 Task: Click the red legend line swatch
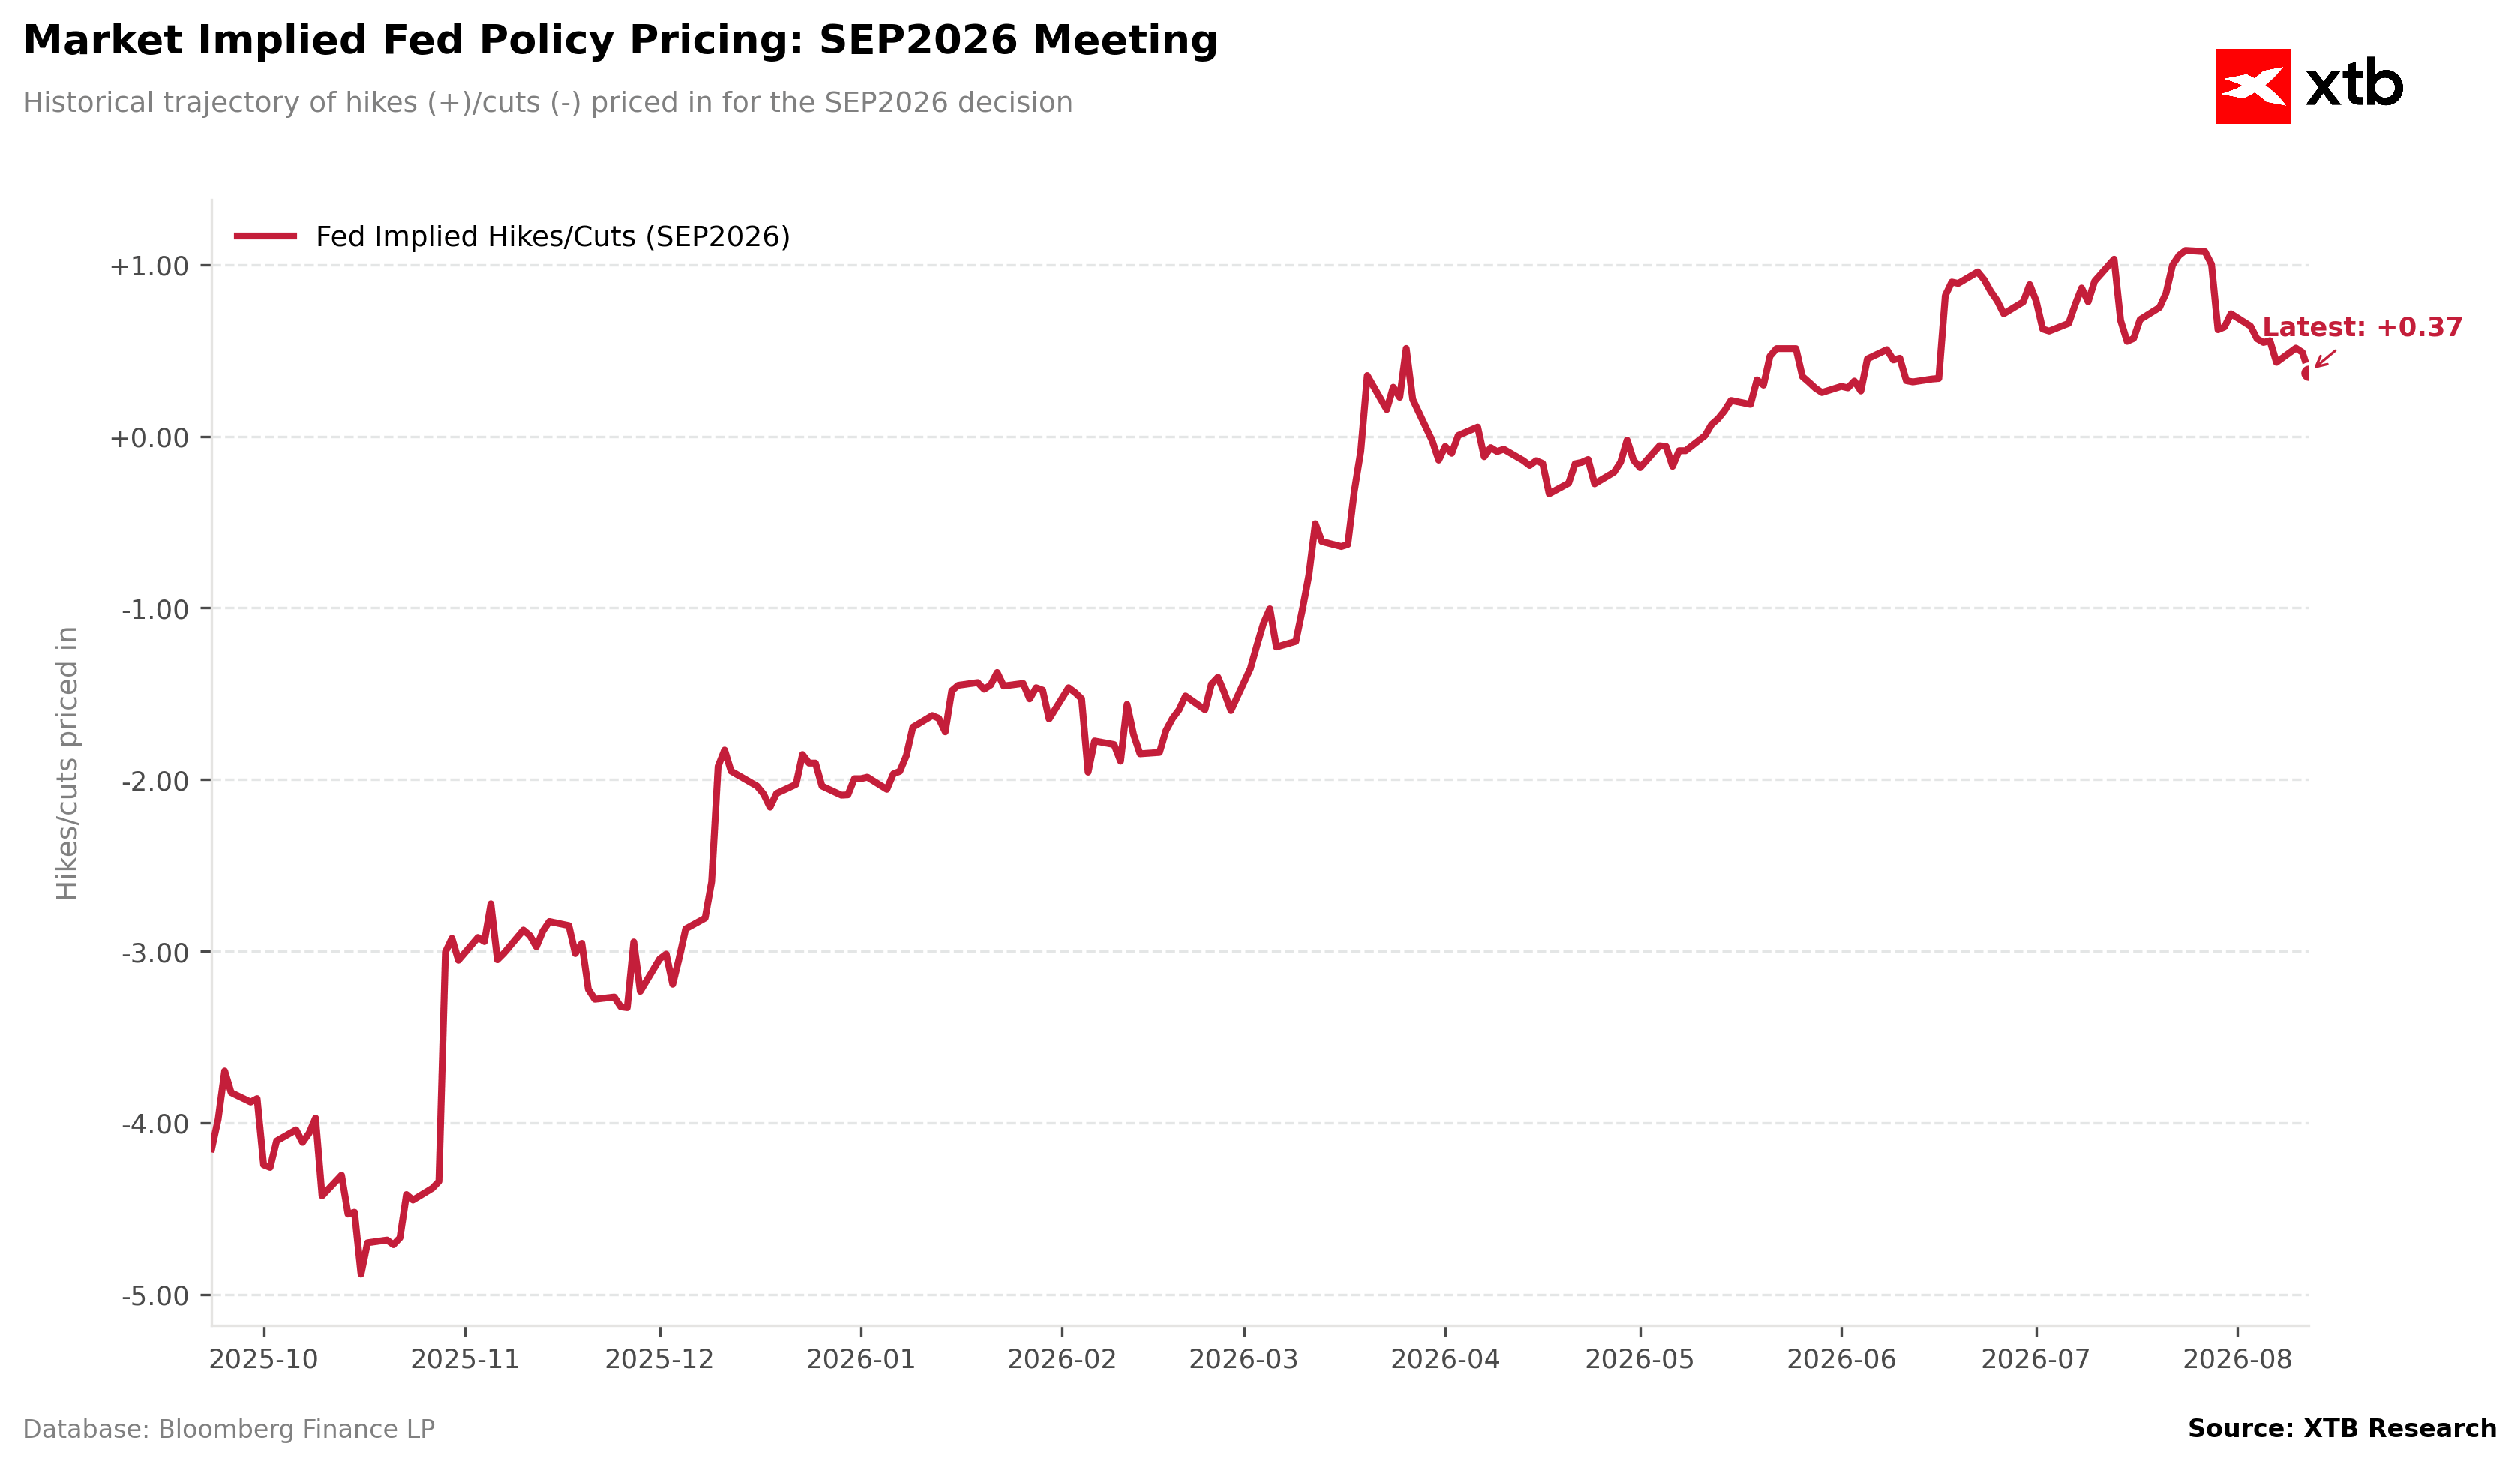pos(265,236)
